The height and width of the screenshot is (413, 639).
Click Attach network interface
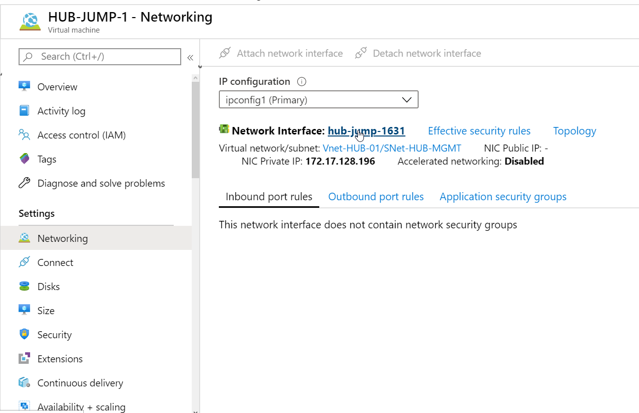281,53
